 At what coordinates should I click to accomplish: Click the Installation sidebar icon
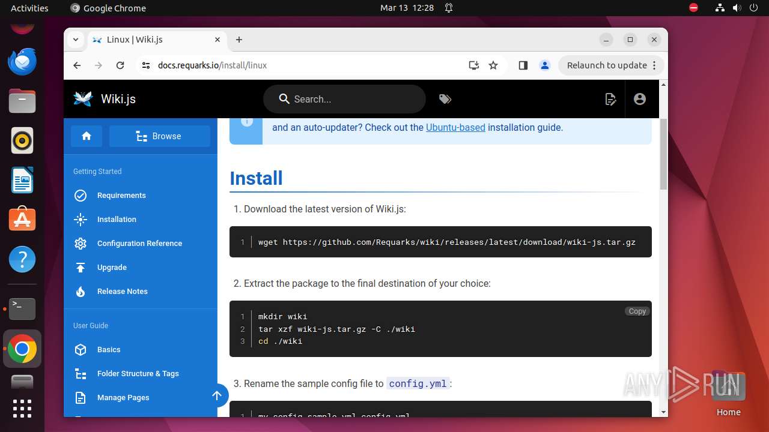coord(81,220)
